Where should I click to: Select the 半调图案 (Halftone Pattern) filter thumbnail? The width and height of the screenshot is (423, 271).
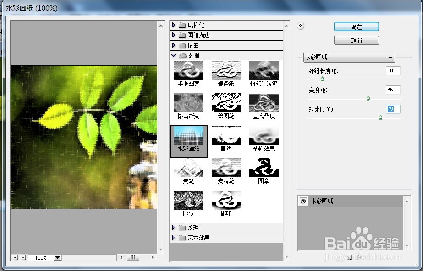click(188, 71)
